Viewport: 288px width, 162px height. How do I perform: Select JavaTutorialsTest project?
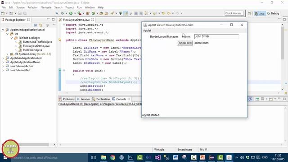tap(20, 70)
